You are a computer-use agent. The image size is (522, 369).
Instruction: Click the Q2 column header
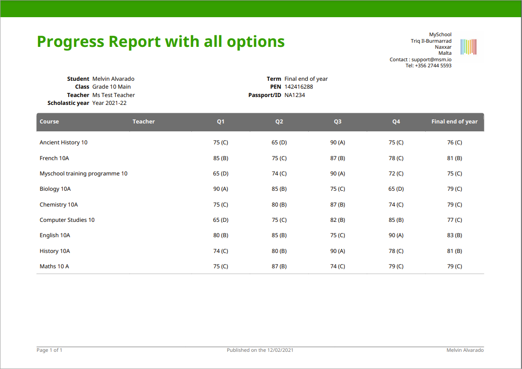[279, 122]
